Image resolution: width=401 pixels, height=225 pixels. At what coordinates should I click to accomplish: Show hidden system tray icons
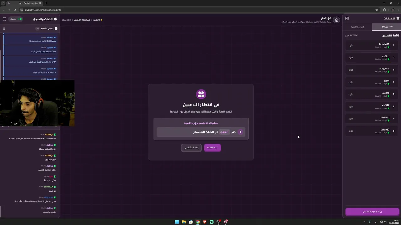pyautogui.click(x=365, y=222)
